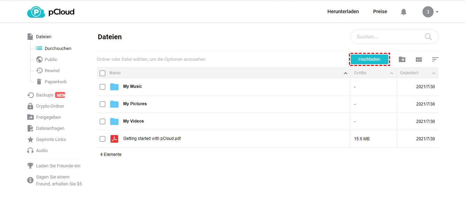
Task: Sort by Geändert column arrow
Action: pyautogui.click(x=434, y=73)
